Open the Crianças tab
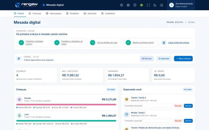Viewport: 209px width, 130px height. [35, 13]
